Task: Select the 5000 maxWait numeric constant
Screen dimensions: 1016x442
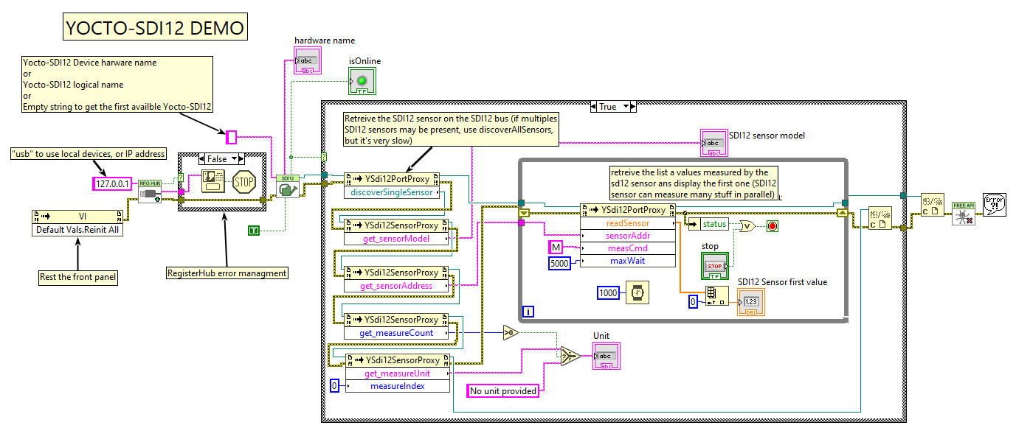Action: pos(559,263)
